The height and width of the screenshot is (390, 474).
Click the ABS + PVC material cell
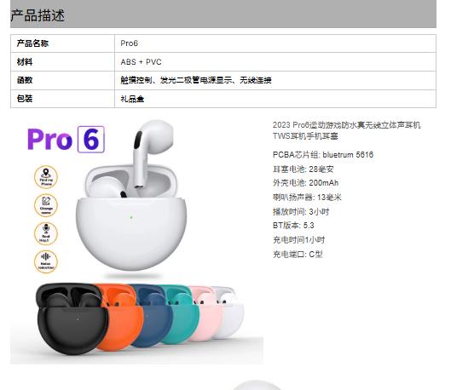(x=275, y=62)
